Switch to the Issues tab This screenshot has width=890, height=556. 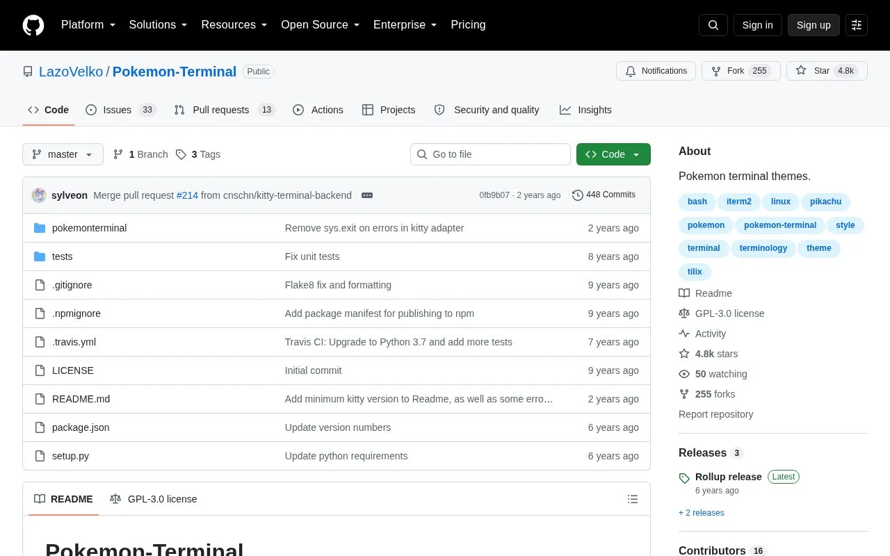(x=121, y=110)
